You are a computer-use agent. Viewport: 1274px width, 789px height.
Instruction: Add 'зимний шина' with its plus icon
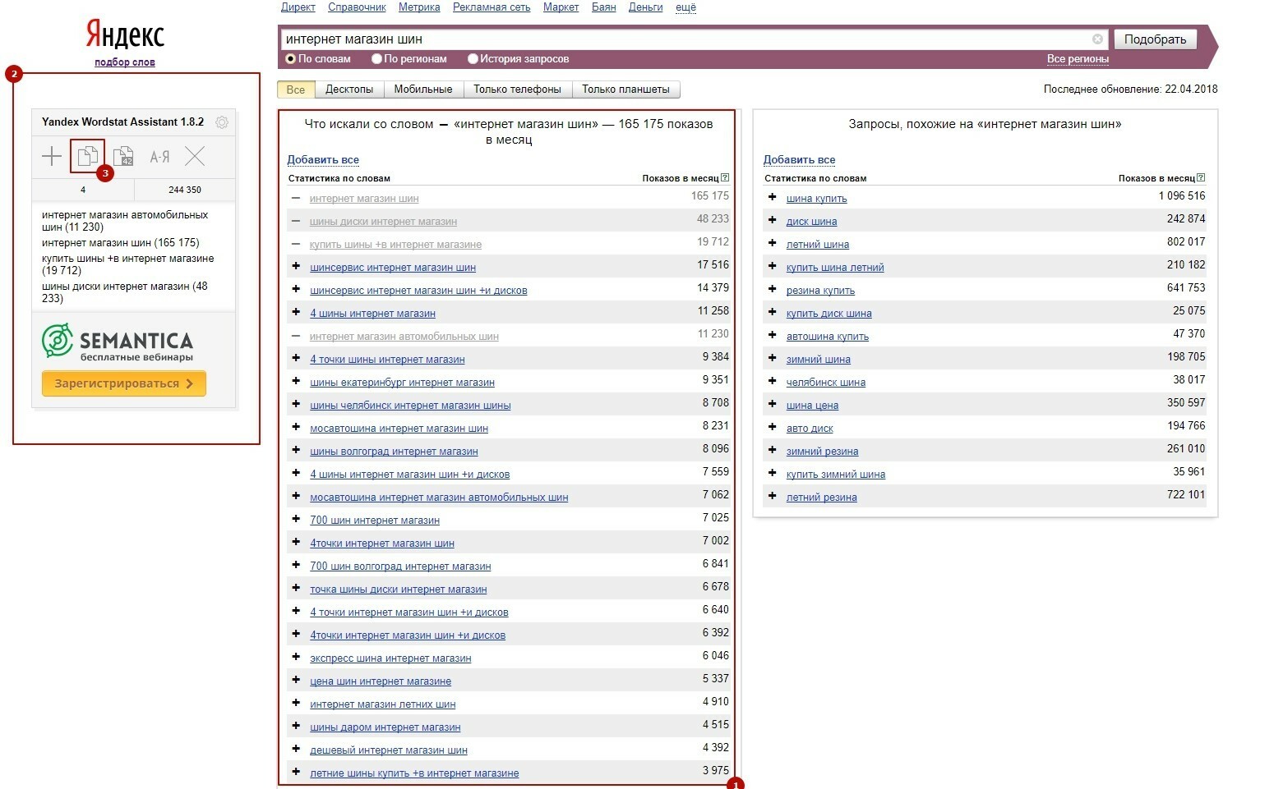pos(772,358)
